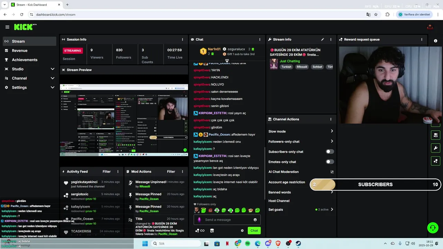443x249 pixels.
Task: Open Session Info options menu
Action: 182,39
